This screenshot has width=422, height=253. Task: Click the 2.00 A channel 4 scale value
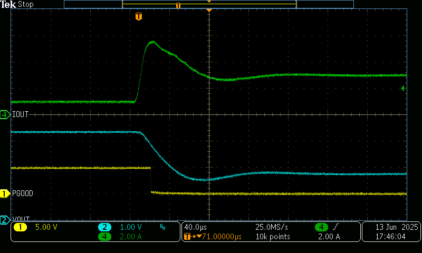coord(131,237)
